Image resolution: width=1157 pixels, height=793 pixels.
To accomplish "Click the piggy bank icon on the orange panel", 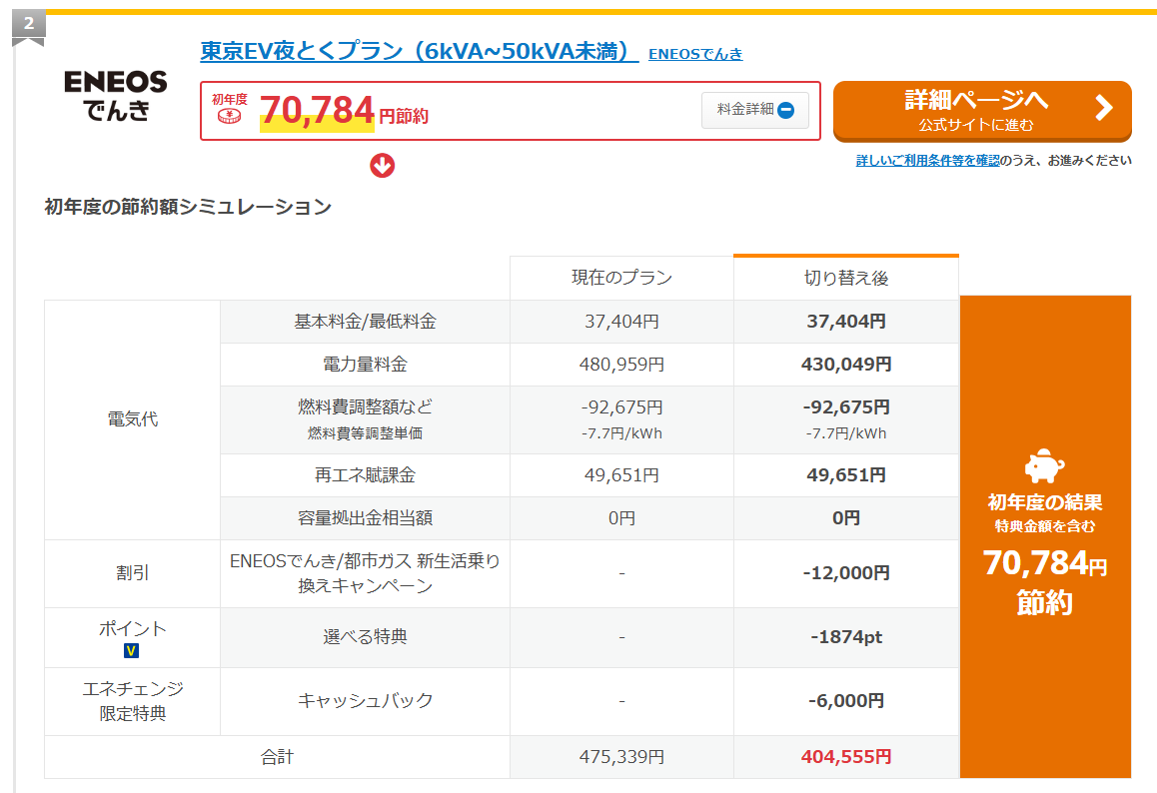I will (x=1044, y=465).
